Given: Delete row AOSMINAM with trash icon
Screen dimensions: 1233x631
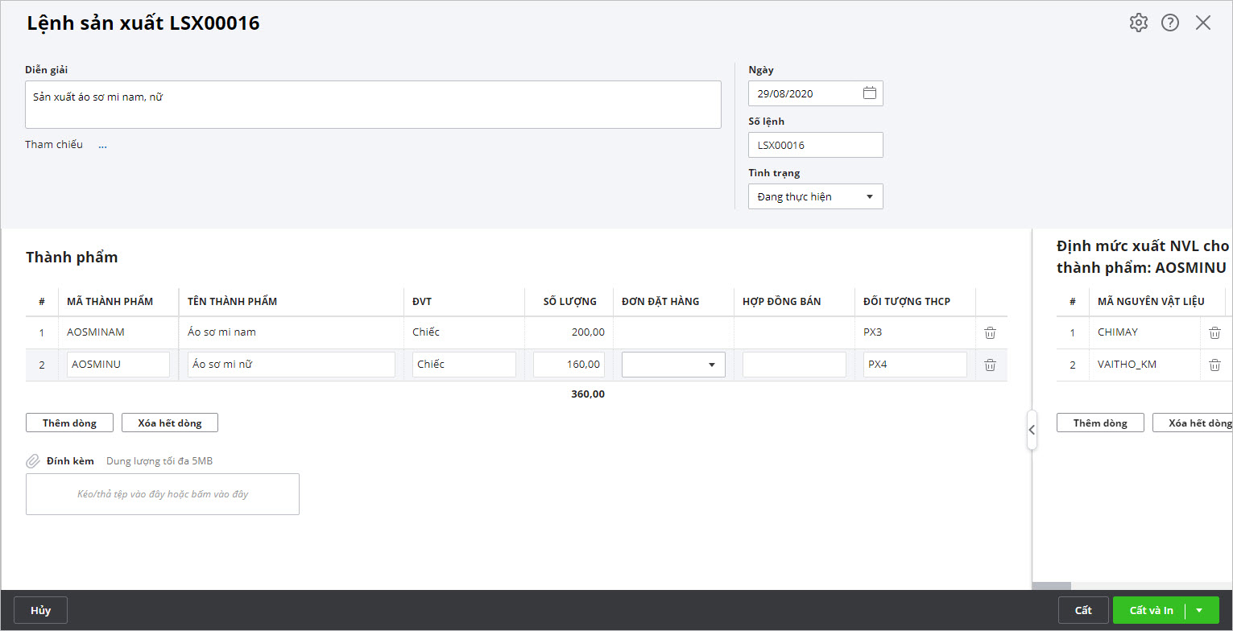Looking at the screenshot, I should point(991,332).
